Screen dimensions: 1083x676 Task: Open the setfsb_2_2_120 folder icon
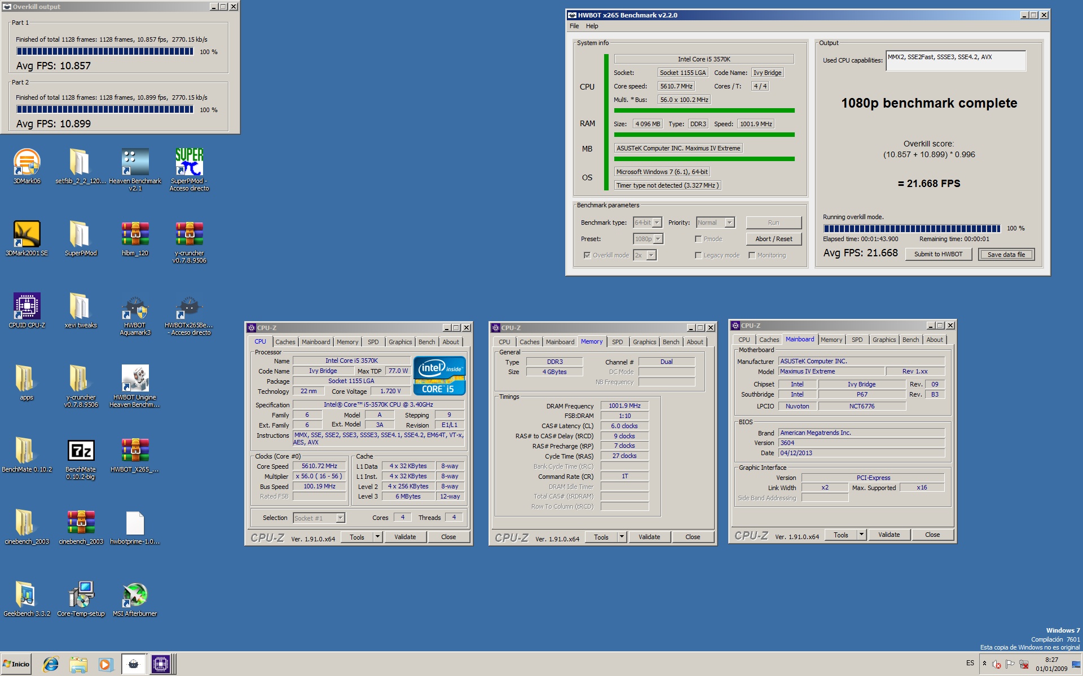(80, 163)
